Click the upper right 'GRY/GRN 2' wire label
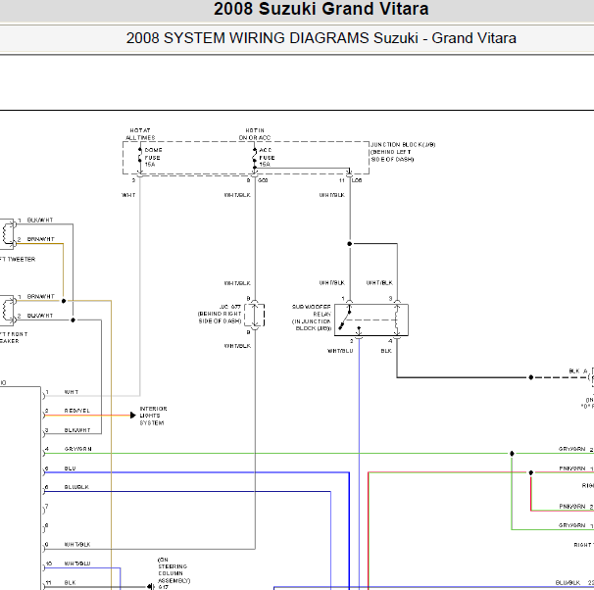Image resolution: width=594 pixels, height=590 pixels. click(575, 449)
